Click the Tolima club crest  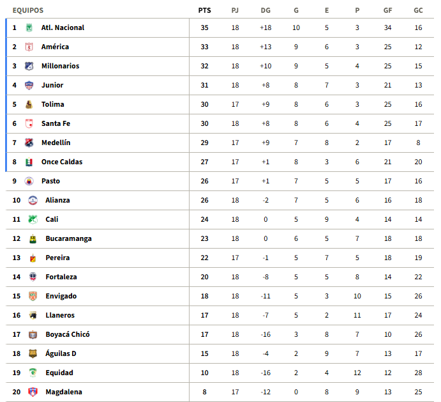[29, 104]
